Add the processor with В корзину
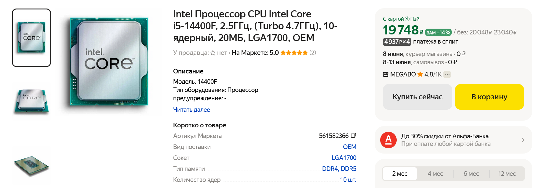 (489, 97)
